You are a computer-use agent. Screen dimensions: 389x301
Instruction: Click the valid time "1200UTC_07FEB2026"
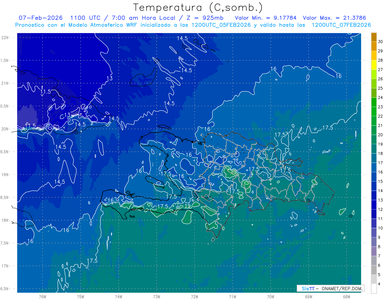341,25
